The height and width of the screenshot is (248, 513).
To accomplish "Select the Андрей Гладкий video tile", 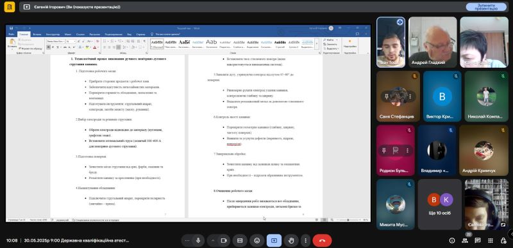I will tap(432, 42).
